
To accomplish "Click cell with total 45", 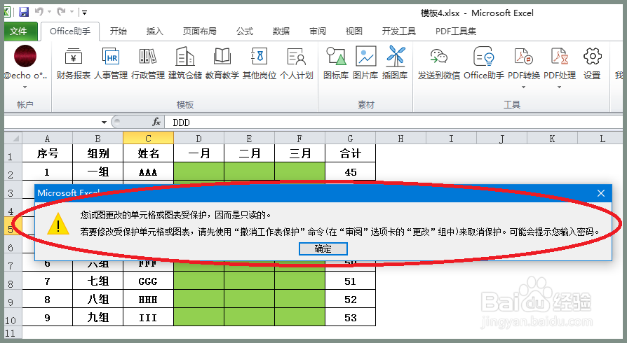I will [350, 171].
